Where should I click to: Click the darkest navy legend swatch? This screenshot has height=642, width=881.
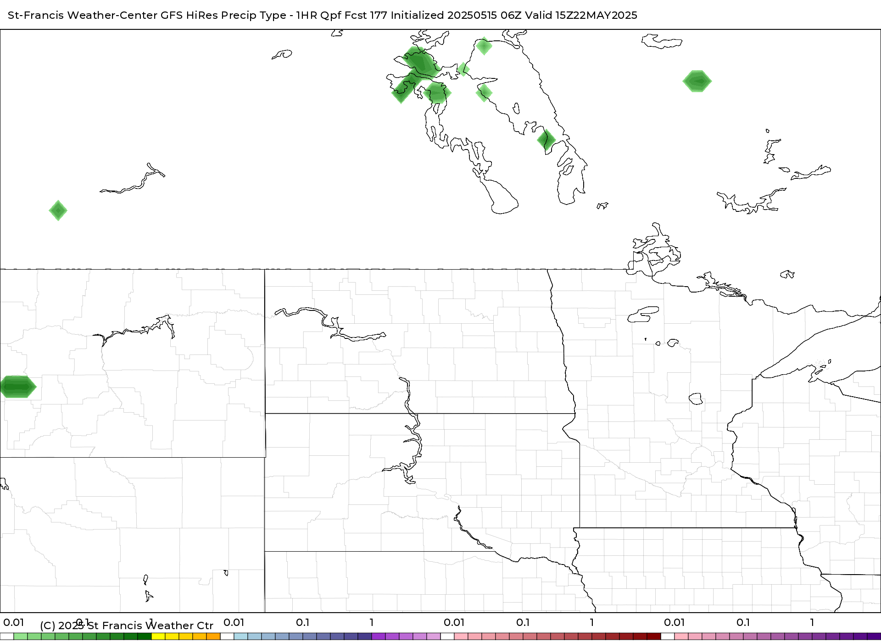tap(365, 636)
